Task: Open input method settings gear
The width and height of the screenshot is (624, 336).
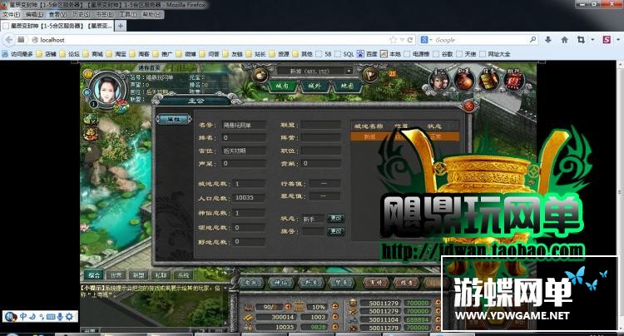Action: pyautogui.click(x=69, y=317)
